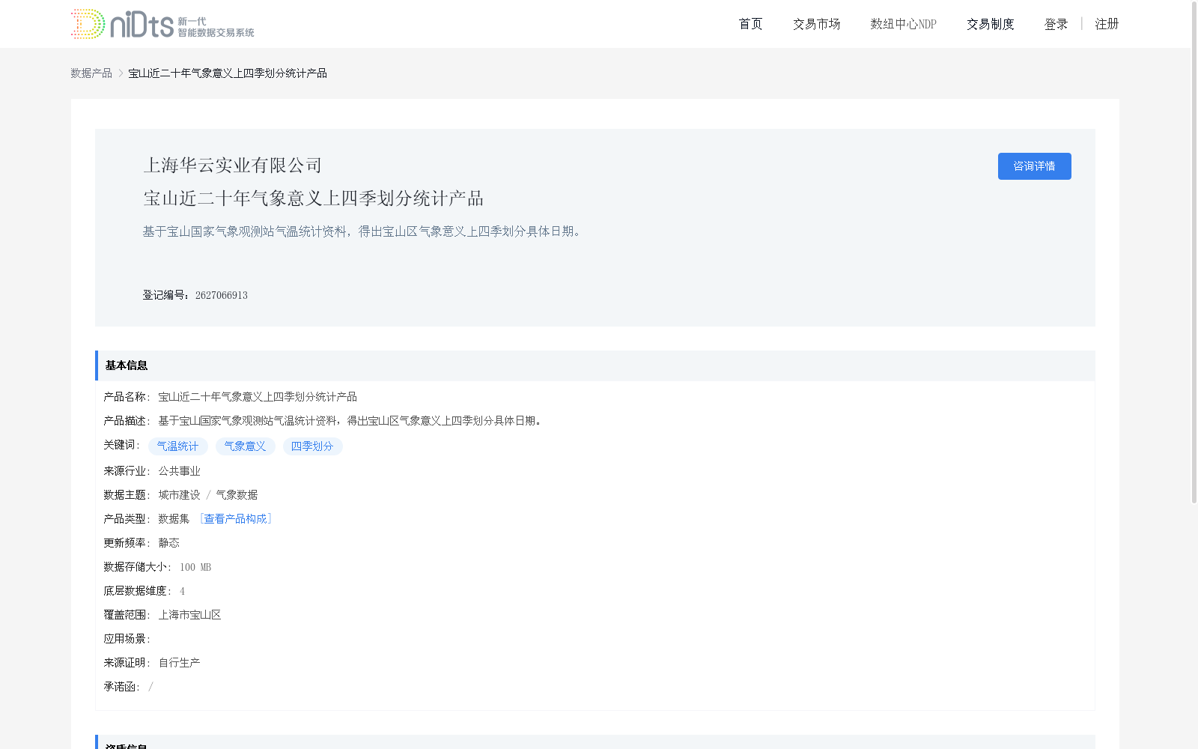Click the breadcrumb chevron separator
Viewport: 1198px width, 749px height.
(x=121, y=73)
